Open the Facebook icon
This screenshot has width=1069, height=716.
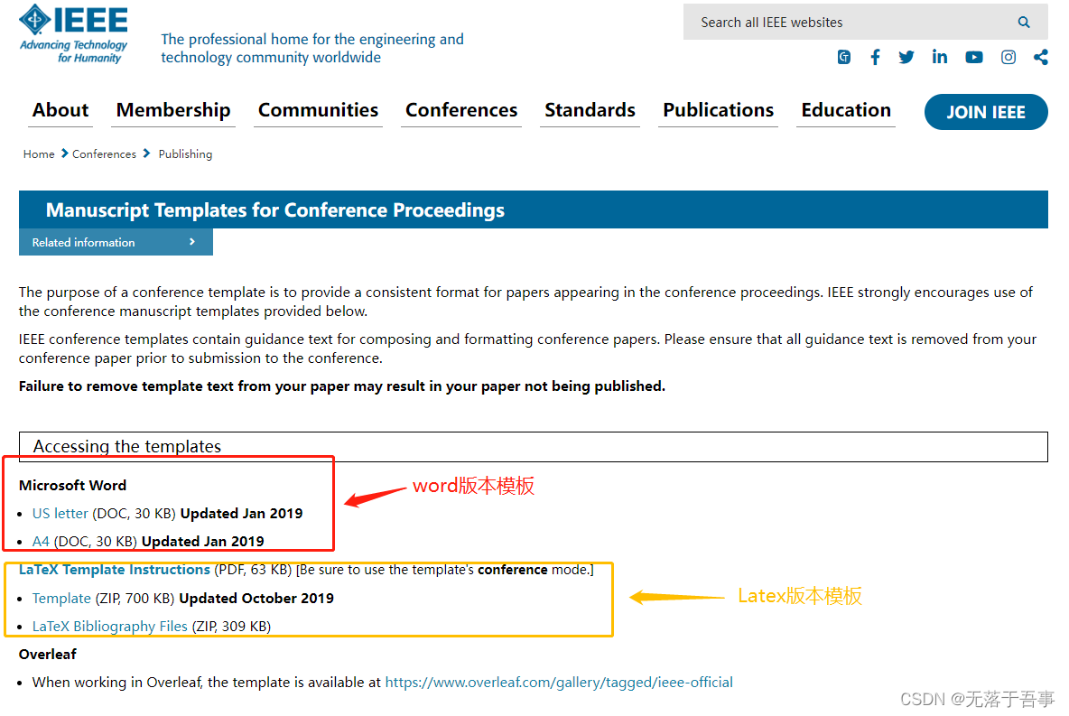pyautogui.click(x=876, y=57)
